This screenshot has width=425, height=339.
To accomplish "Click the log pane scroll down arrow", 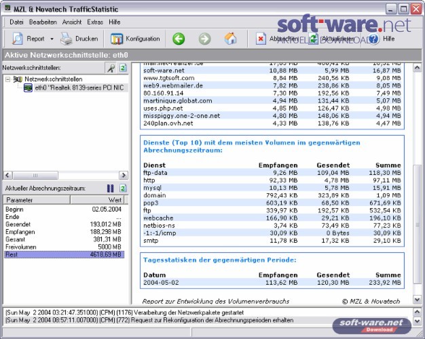I will click(417, 321).
